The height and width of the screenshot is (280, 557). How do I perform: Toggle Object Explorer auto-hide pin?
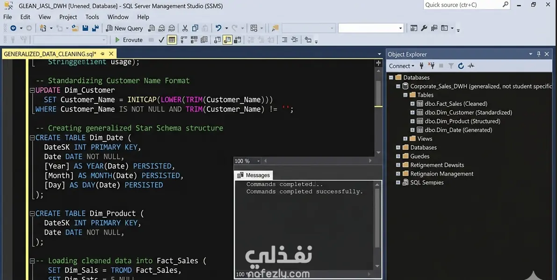pyautogui.click(x=539, y=54)
